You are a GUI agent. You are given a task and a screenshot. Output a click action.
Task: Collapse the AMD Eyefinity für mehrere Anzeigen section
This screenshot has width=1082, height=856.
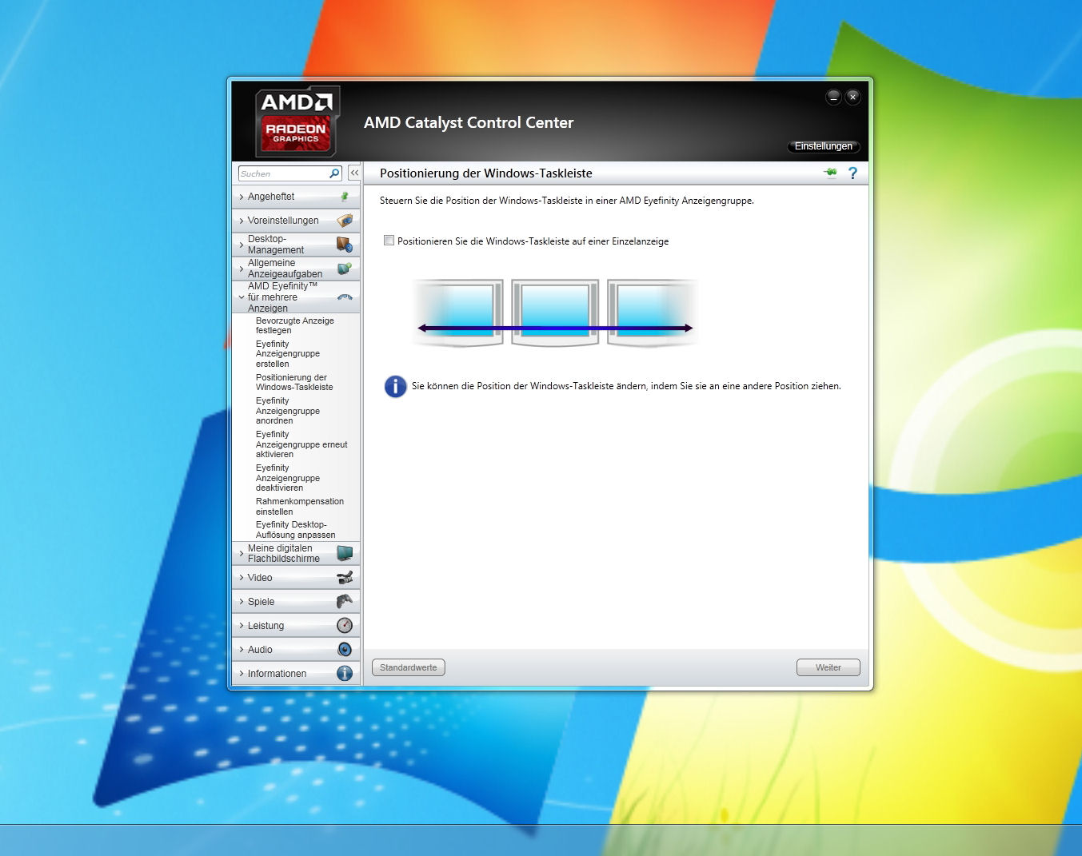297,297
